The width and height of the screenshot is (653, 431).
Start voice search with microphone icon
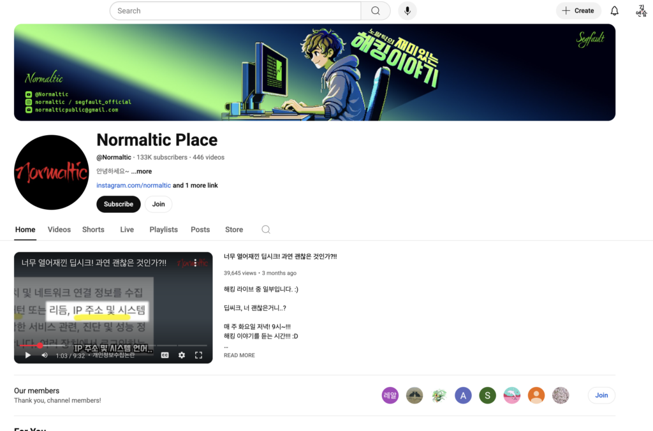pyautogui.click(x=407, y=11)
